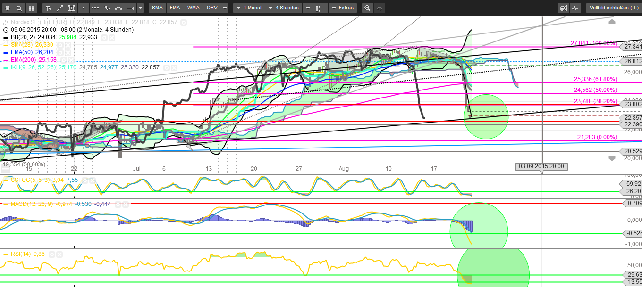Open settings for RSI(14) indicator

52,254
